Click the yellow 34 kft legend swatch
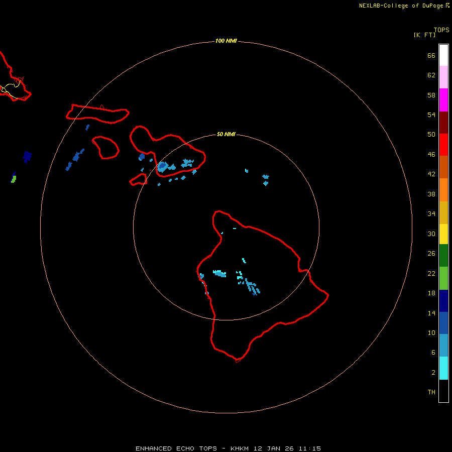 [x=443, y=234]
